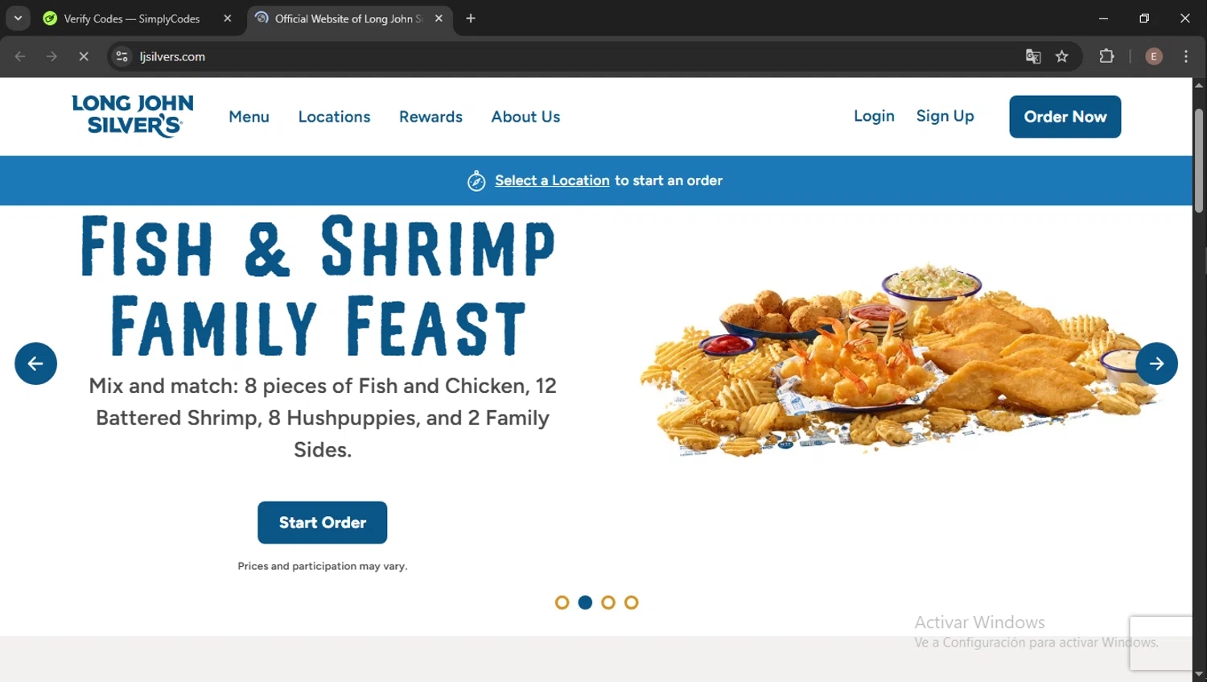Viewport: 1207px width, 682px height.
Task: Bookmark this page with the star icon
Action: pyautogui.click(x=1062, y=56)
